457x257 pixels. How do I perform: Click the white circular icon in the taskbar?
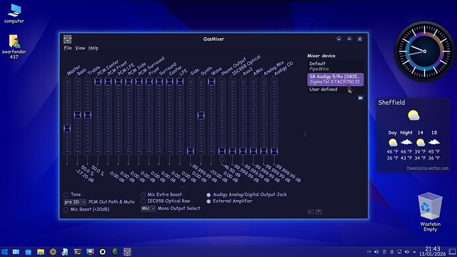coord(103,252)
